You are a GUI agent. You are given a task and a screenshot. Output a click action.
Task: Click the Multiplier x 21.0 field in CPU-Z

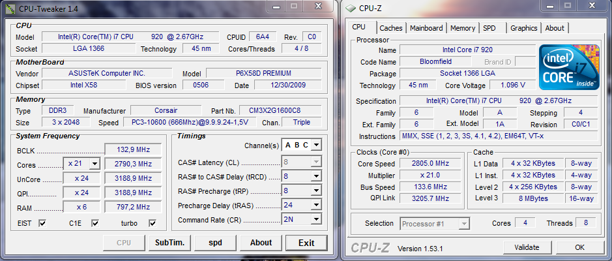point(430,176)
